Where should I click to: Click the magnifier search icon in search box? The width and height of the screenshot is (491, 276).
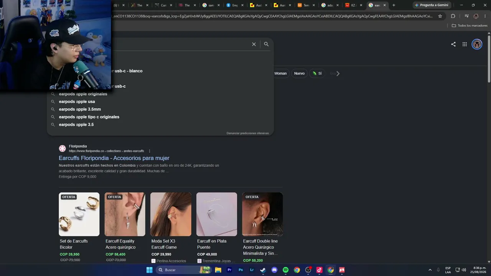[x=266, y=44]
